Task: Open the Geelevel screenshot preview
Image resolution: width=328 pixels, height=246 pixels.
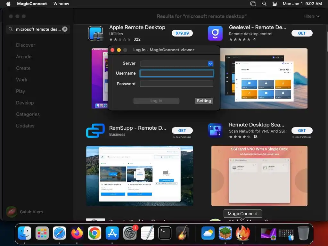Action: click(x=264, y=78)
